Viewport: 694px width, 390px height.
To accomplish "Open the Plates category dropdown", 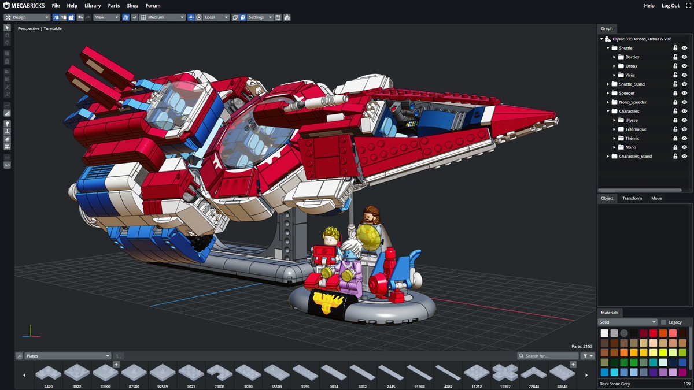I will [67, 356].
